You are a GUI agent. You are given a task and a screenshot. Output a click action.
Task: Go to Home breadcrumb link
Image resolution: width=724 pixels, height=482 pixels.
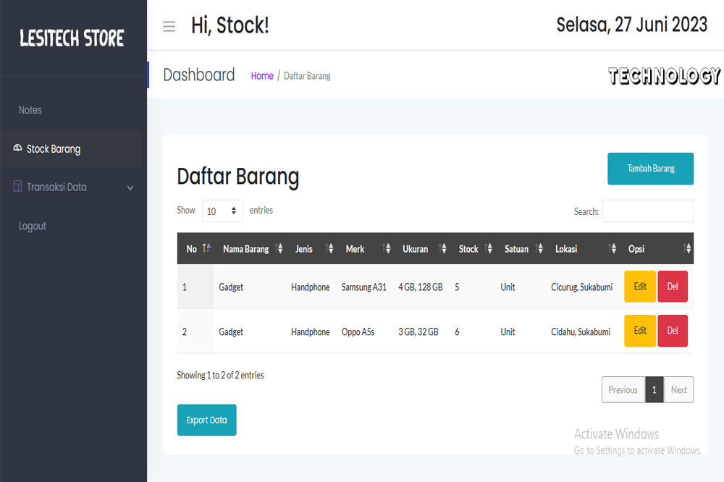(262, 76)
